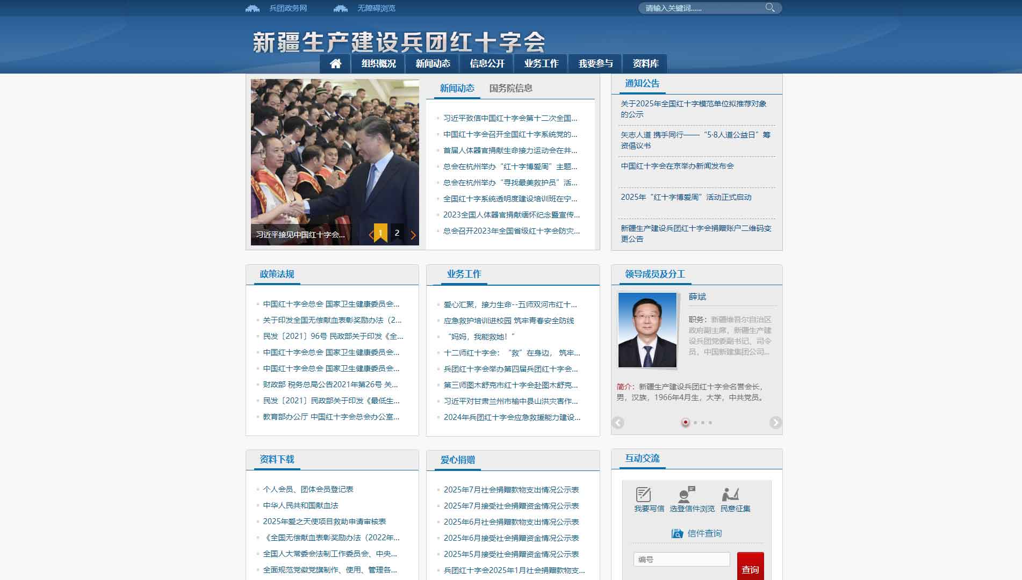Select slide 2 of news carousel
This screenshot has height=580, width=1022.
click(x=397, y=233)
